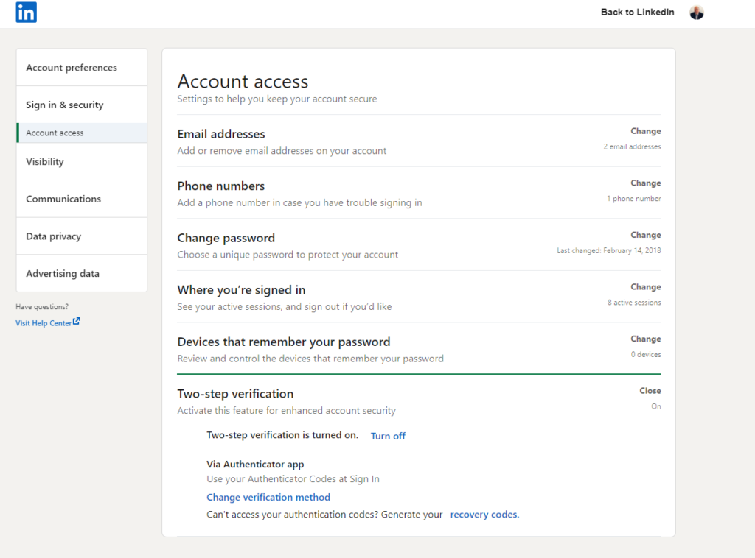Go back via Back to LinkedIn link
Image resolution: width=755 pixels, height=558 pixels.
[637, 12]
